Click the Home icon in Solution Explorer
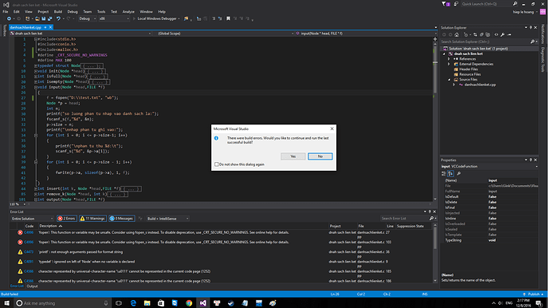This screenshot has height=308, width=550. point(457,35)
